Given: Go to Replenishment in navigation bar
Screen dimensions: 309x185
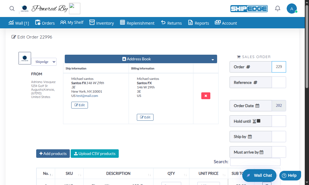Looking at the screenshot, I should tap(137, 23).
